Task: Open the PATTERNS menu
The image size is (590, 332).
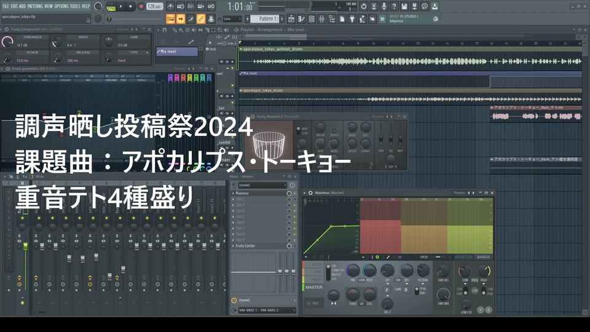Action: (x=35, y=6)
